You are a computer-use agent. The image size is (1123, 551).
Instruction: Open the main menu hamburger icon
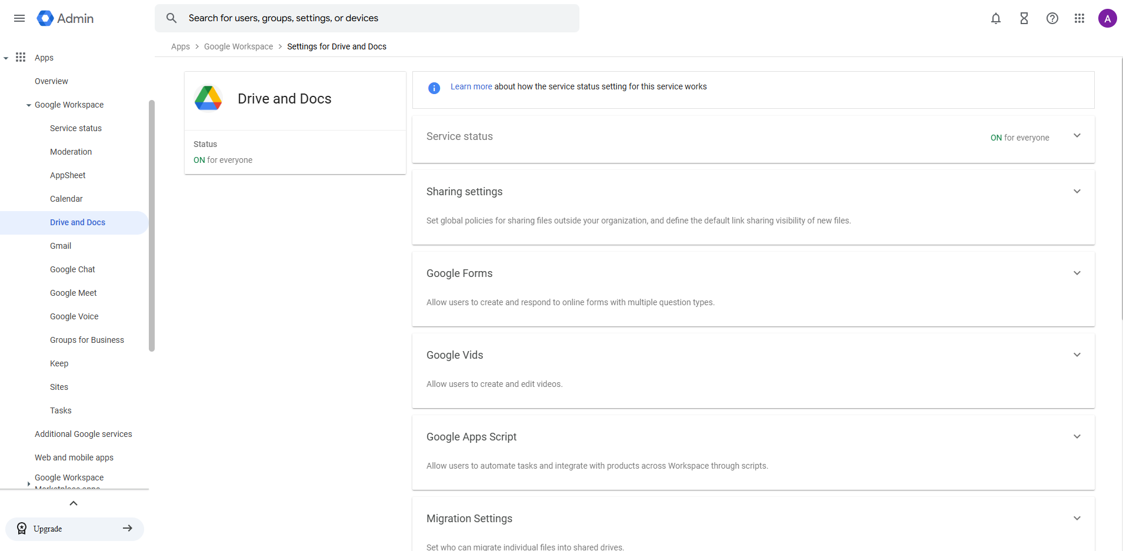pyautogui.click(x=19, y=18)
